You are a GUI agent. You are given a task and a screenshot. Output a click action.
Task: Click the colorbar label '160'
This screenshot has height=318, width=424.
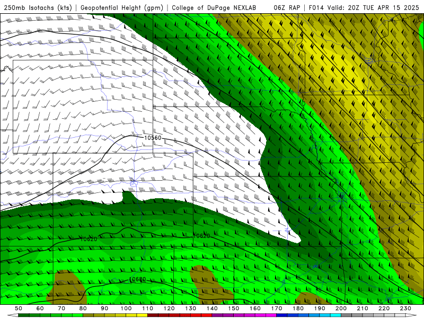point(255,308)
